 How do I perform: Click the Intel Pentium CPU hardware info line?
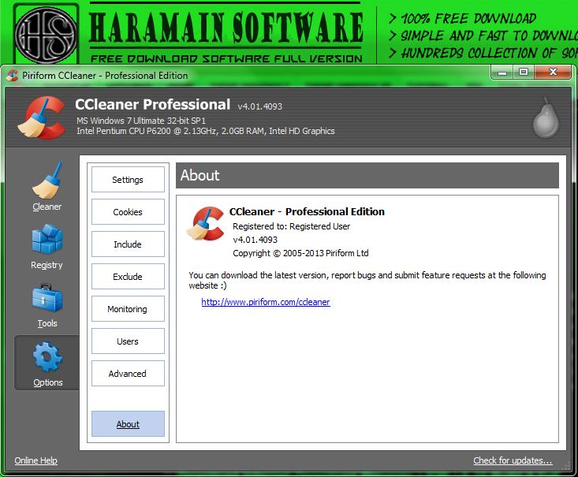(206, 131)
